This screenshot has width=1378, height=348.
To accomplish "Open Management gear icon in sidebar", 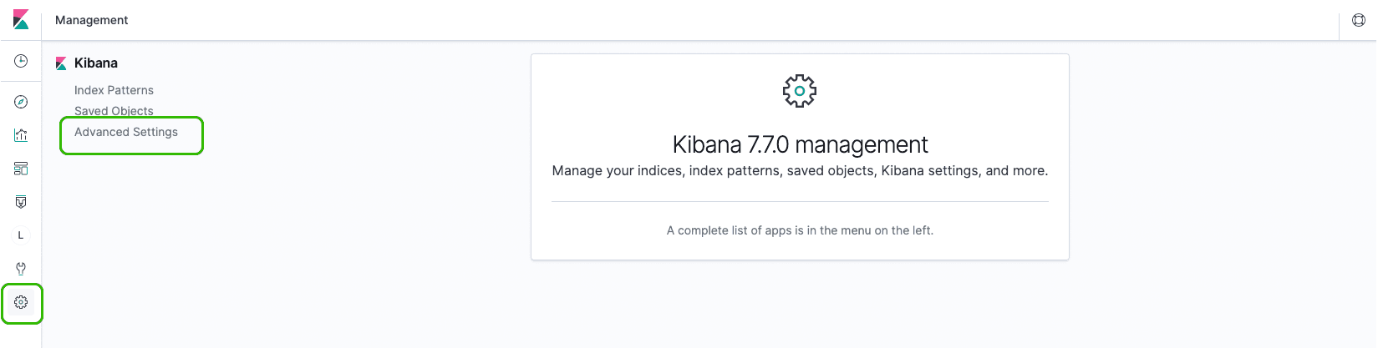I will tap(21, 302).
